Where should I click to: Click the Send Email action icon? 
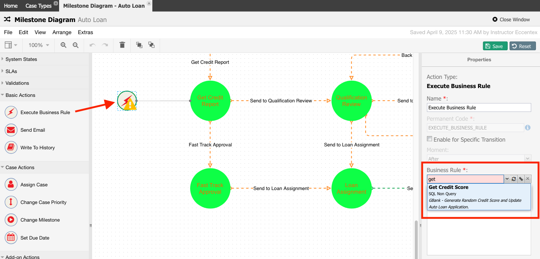click(11, 130)
